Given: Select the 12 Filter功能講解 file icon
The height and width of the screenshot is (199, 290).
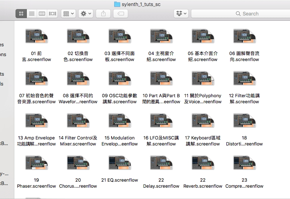Looking at the screenshot, I should pos(245,78).
